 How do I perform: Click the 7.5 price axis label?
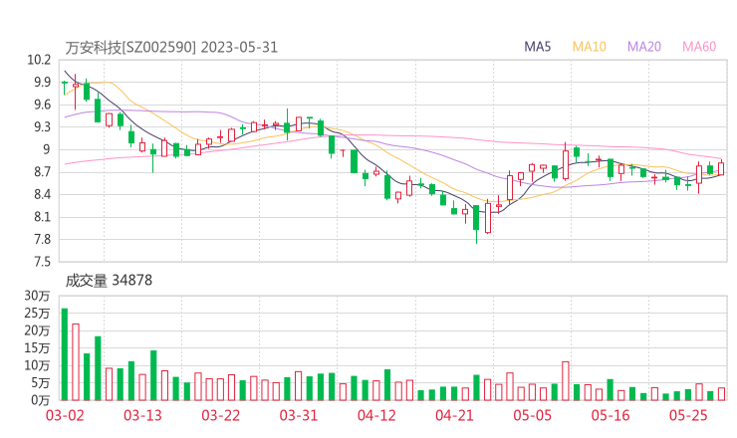[42, 262]
